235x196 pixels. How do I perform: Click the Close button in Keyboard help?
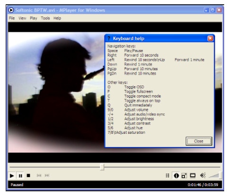click(x=199, y=141)
